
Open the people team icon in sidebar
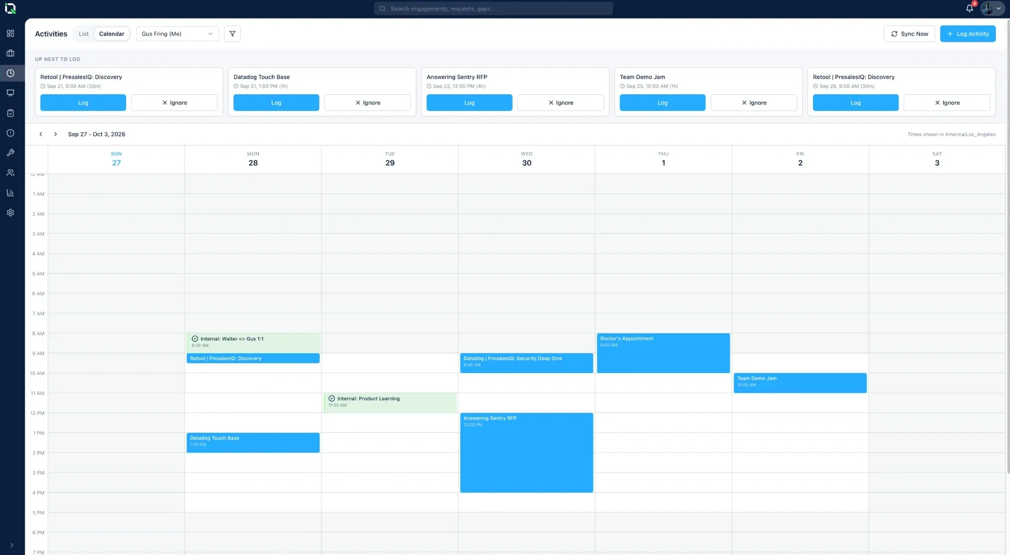click(x=10, y=173)
